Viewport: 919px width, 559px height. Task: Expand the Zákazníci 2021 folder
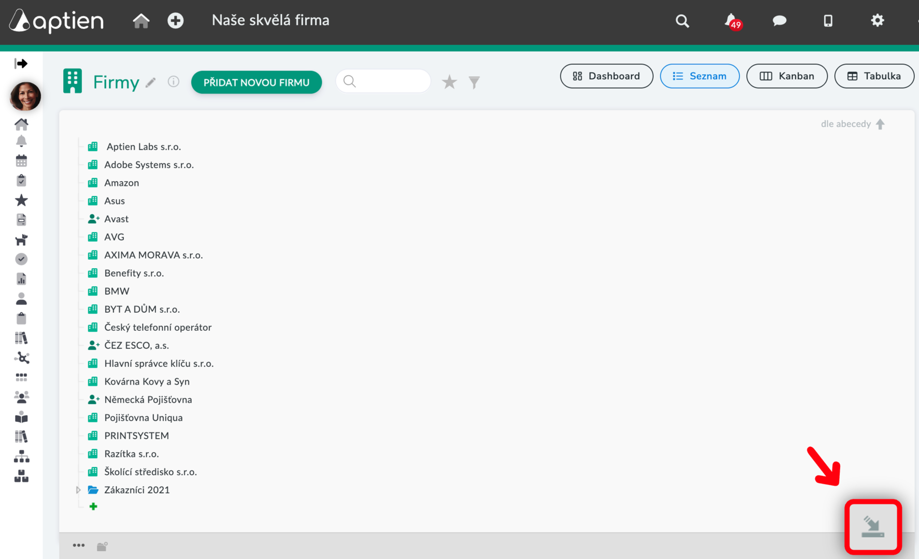tap(78, 490)
